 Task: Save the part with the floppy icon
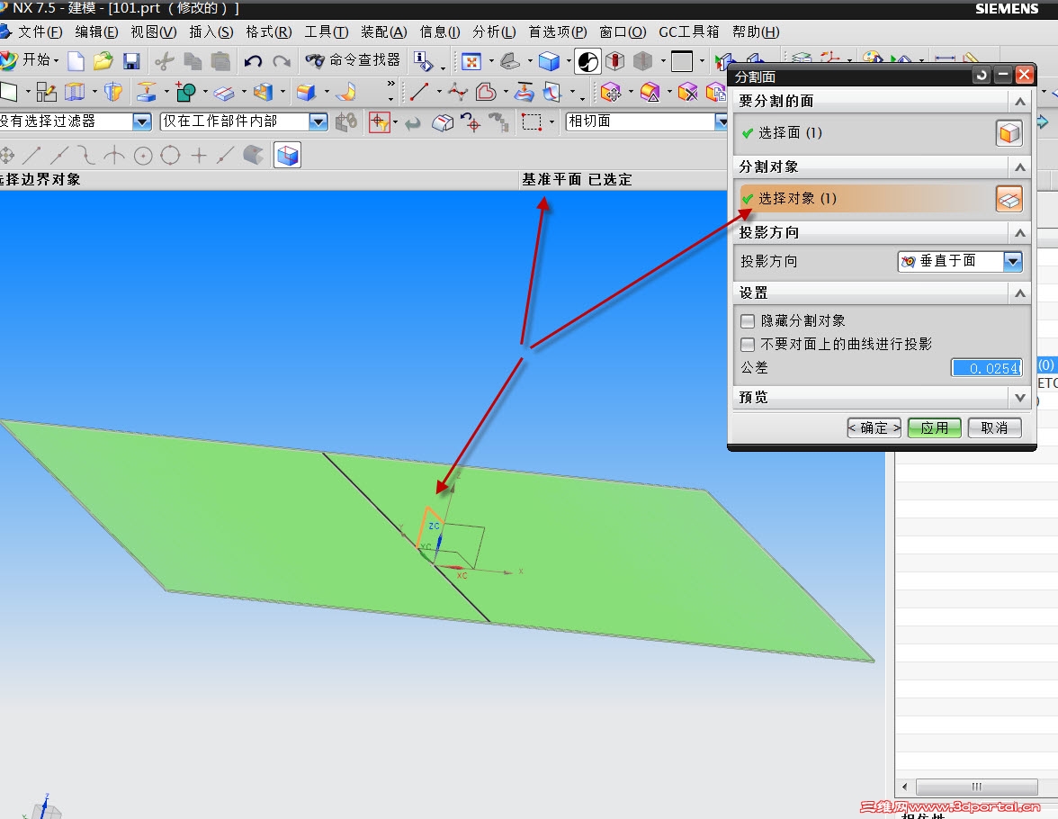(x=131, y=61)
